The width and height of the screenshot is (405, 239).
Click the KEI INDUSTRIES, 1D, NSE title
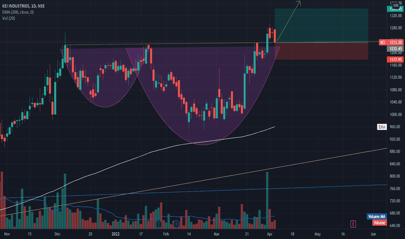click(23, 6)
